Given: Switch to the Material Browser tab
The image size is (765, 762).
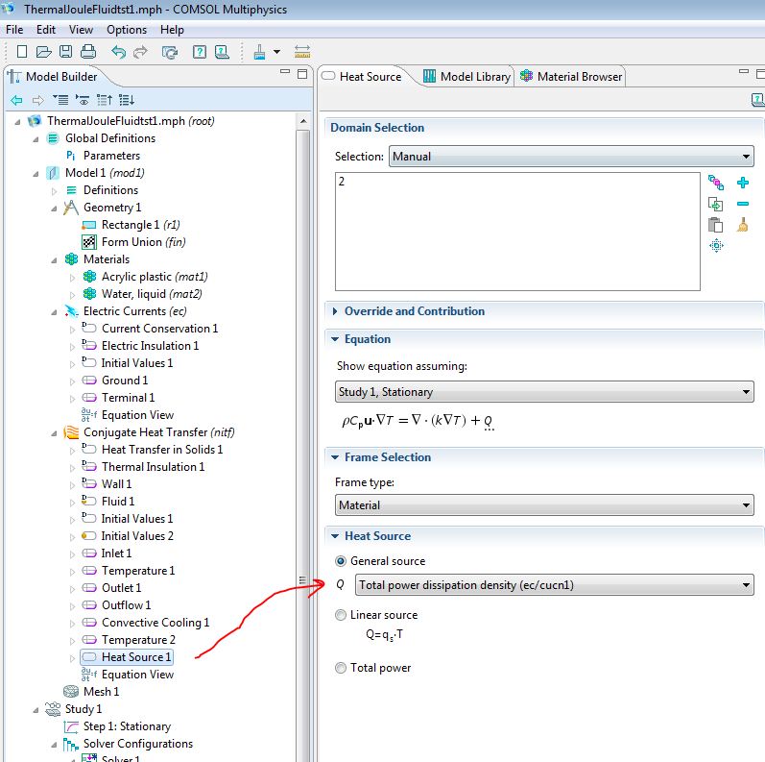Looking at the screenshot, I should (571, 77).
